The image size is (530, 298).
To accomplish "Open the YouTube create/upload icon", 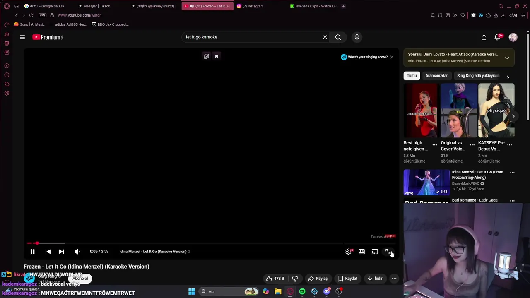I will point(484,37).
